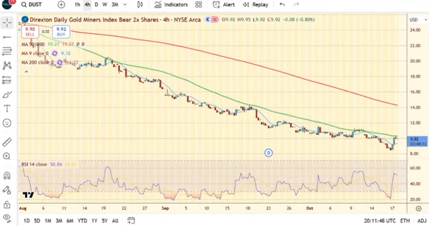Click the MA 50/200 indicator legend
This screenshot has width=429, height=226.
tap(33, 44)
